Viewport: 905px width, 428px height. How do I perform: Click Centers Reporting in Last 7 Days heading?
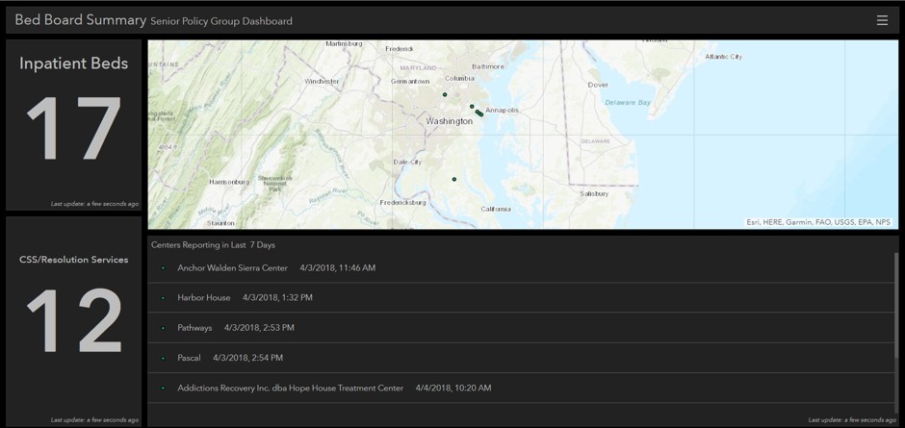(x=213, y=245)
